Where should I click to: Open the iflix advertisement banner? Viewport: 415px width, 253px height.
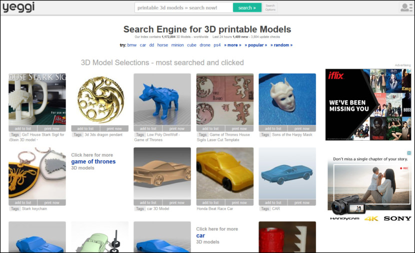(368, 104)
